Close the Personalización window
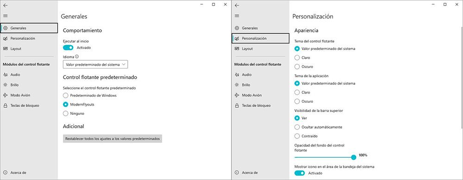 457,5
